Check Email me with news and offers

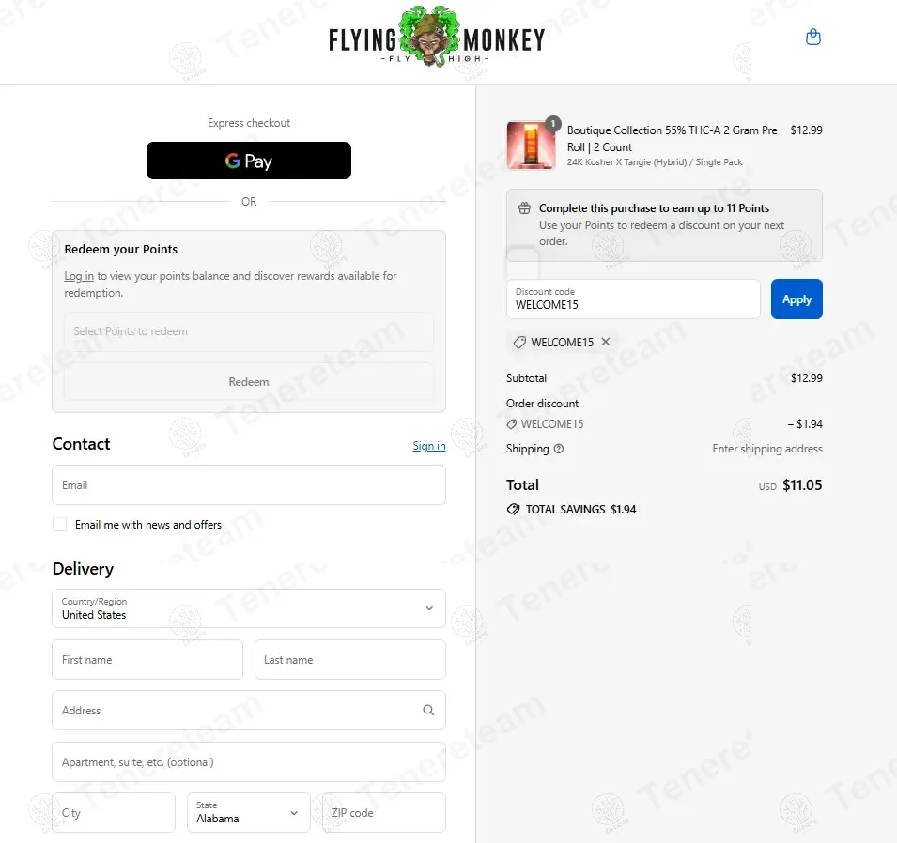point(60,525)
